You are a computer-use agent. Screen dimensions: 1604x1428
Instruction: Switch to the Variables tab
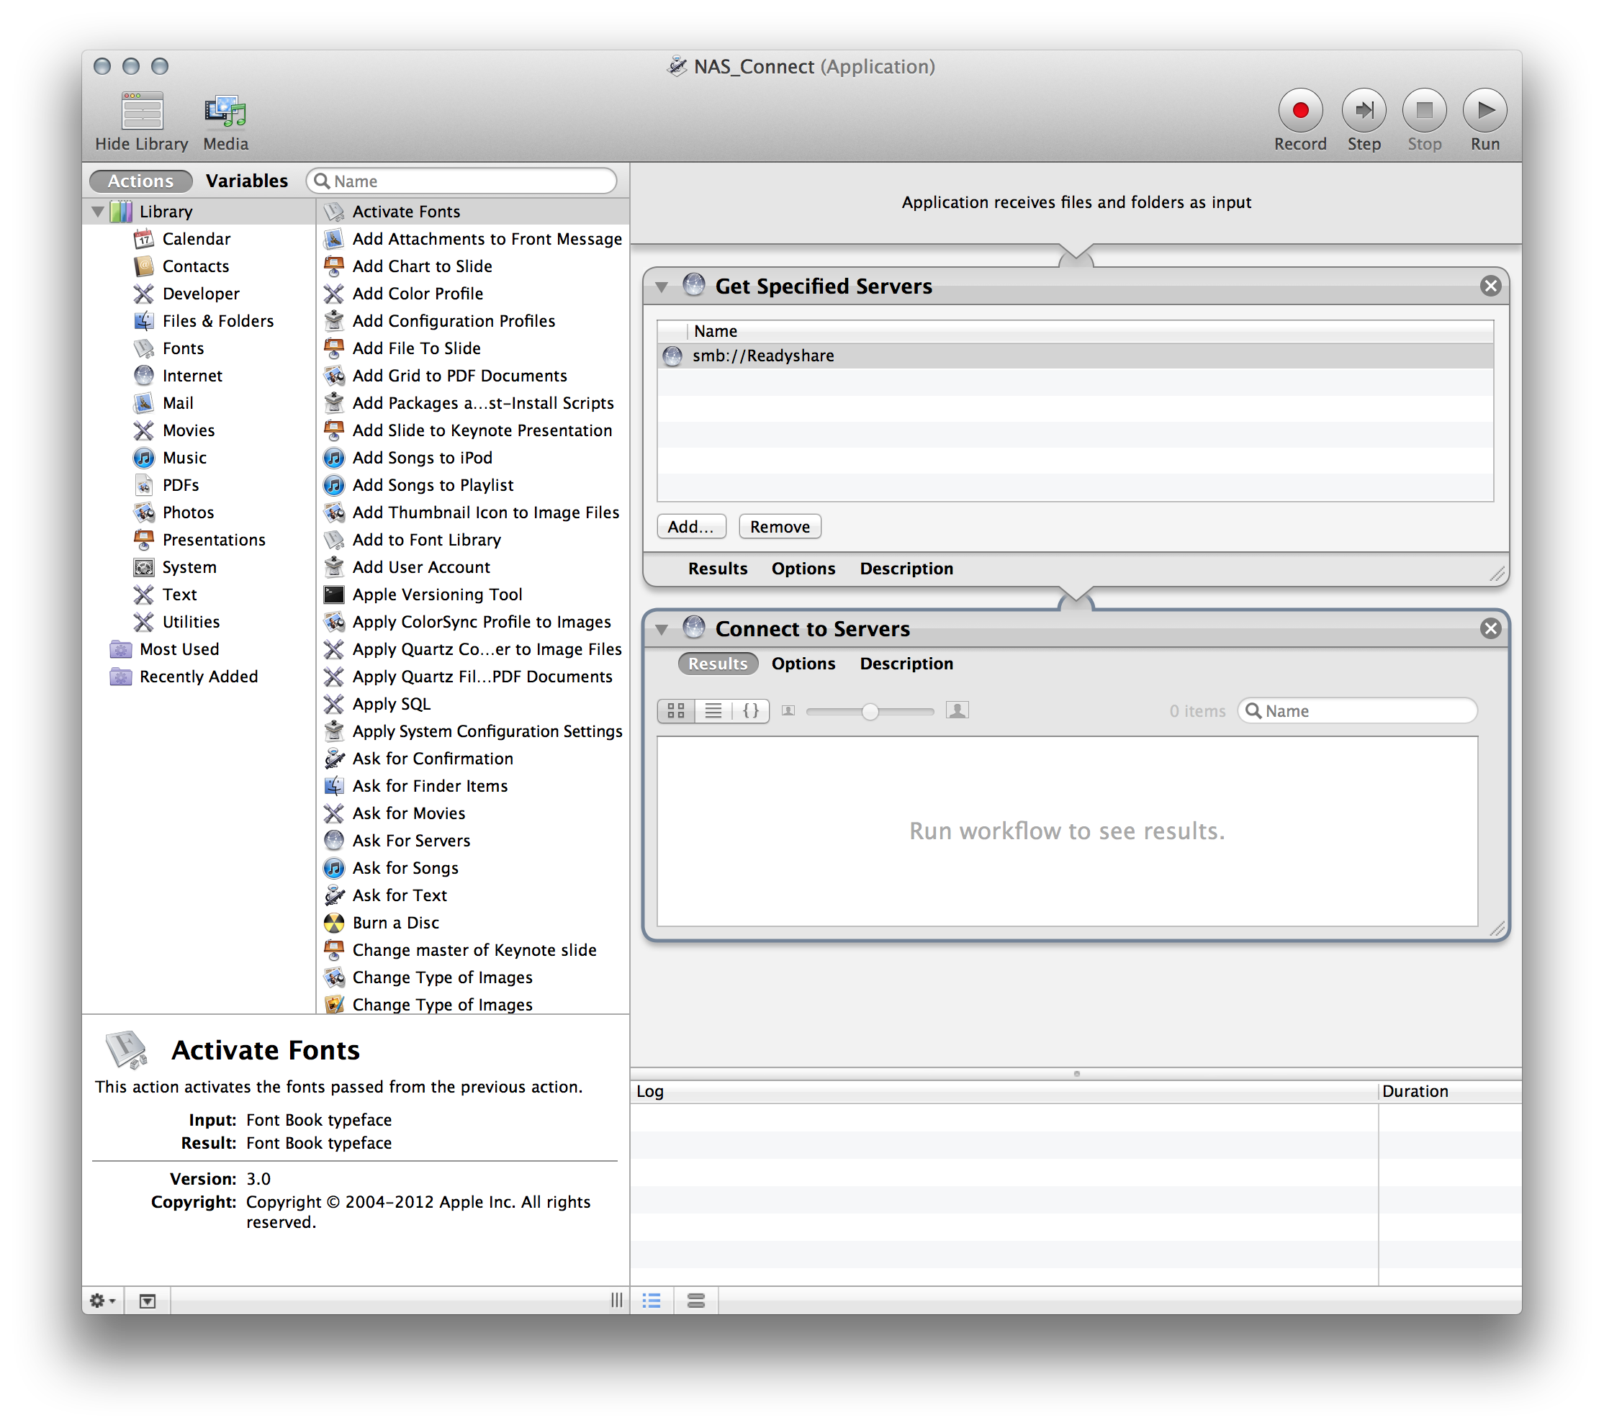click(246, 181)
